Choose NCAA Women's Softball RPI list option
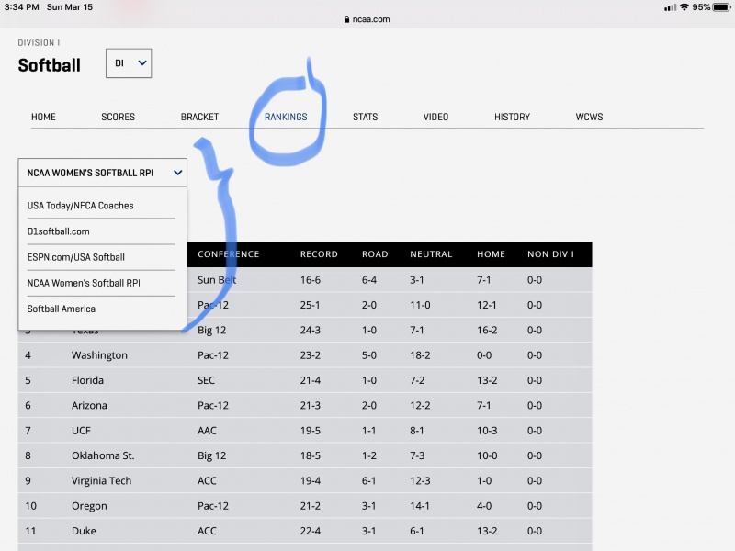Viewport: 735px width, 551px height. [84, 283]
